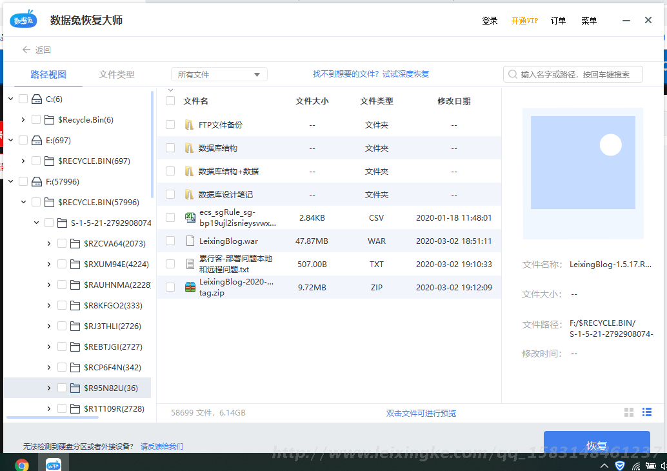Viewport: 667px width, 471px height.
Task: Check the $R95N82U(36) folder checkbox
Action: pyautogui.click(x=62, y=388)
